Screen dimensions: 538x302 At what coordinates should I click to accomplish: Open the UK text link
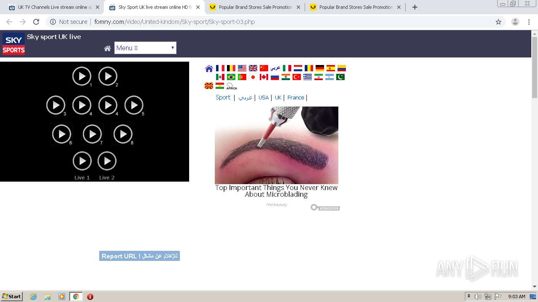click(x=278, y=97)
